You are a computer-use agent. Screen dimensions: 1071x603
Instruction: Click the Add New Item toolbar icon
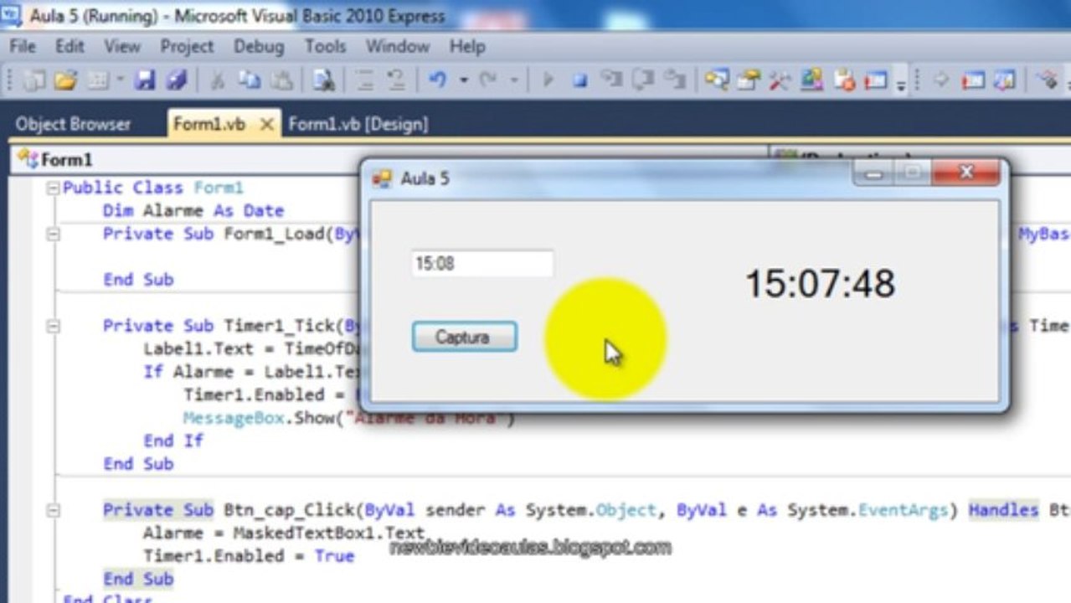click(x=98, y=80)
